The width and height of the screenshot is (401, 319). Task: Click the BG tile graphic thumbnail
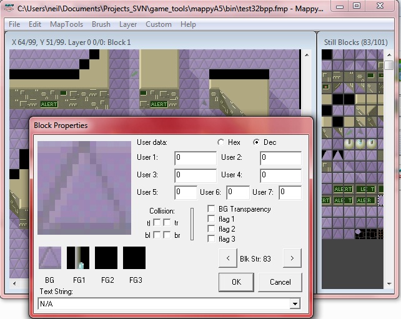click(50, 258)
